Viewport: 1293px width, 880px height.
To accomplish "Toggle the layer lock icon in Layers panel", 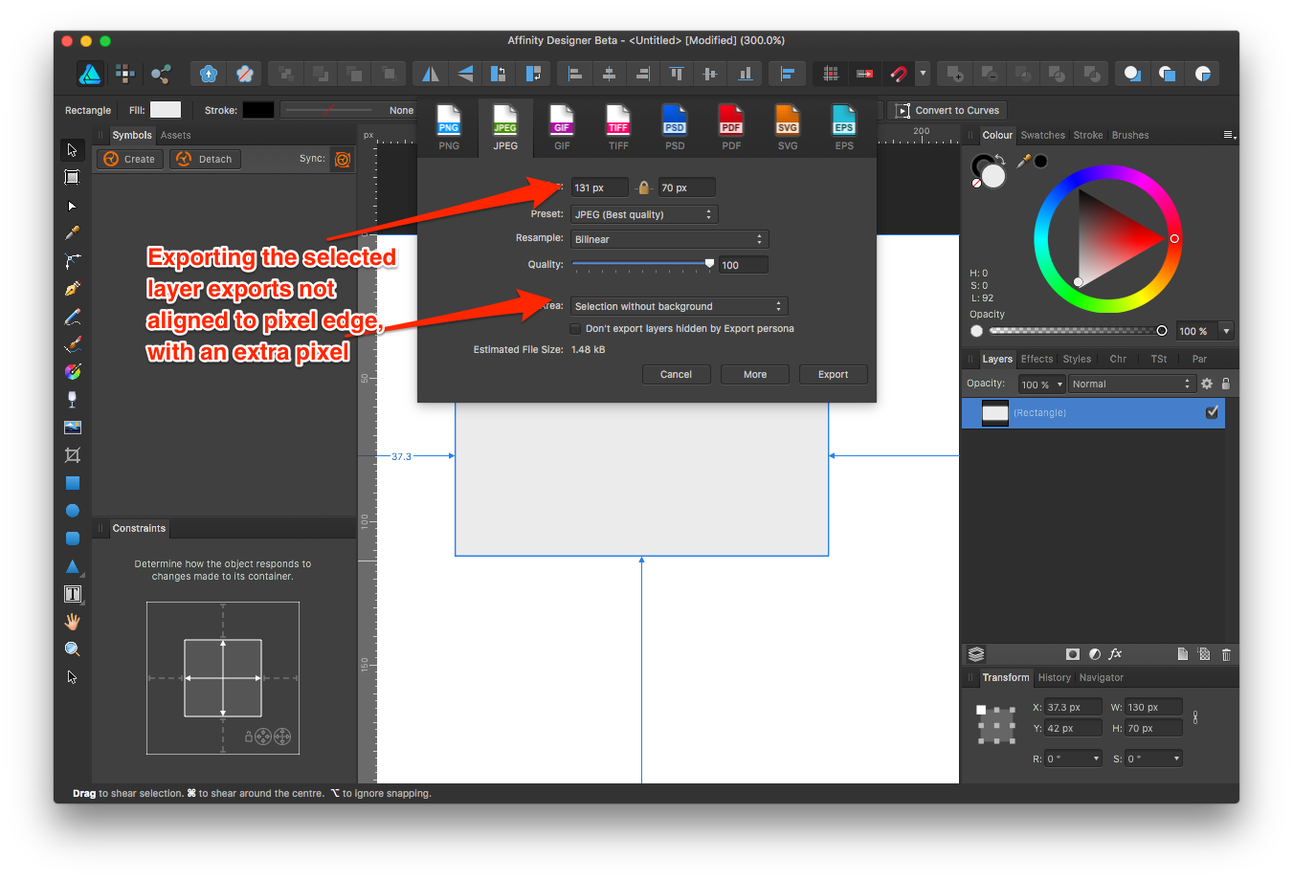I will [x=1225, y=384].
